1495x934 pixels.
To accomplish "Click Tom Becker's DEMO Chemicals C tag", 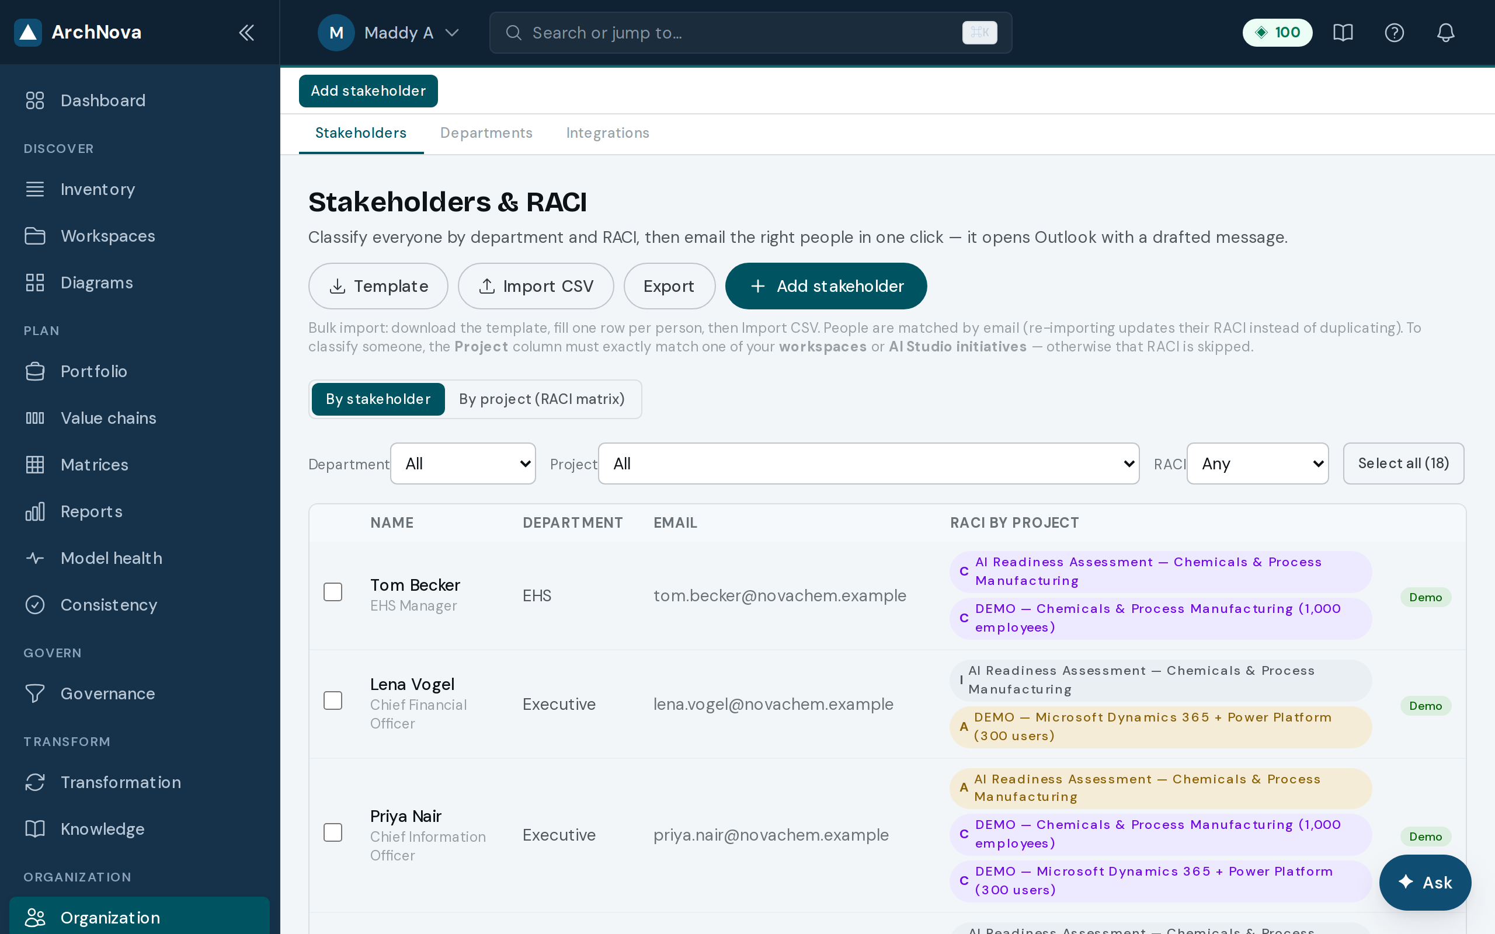I will click(1160, 618).
